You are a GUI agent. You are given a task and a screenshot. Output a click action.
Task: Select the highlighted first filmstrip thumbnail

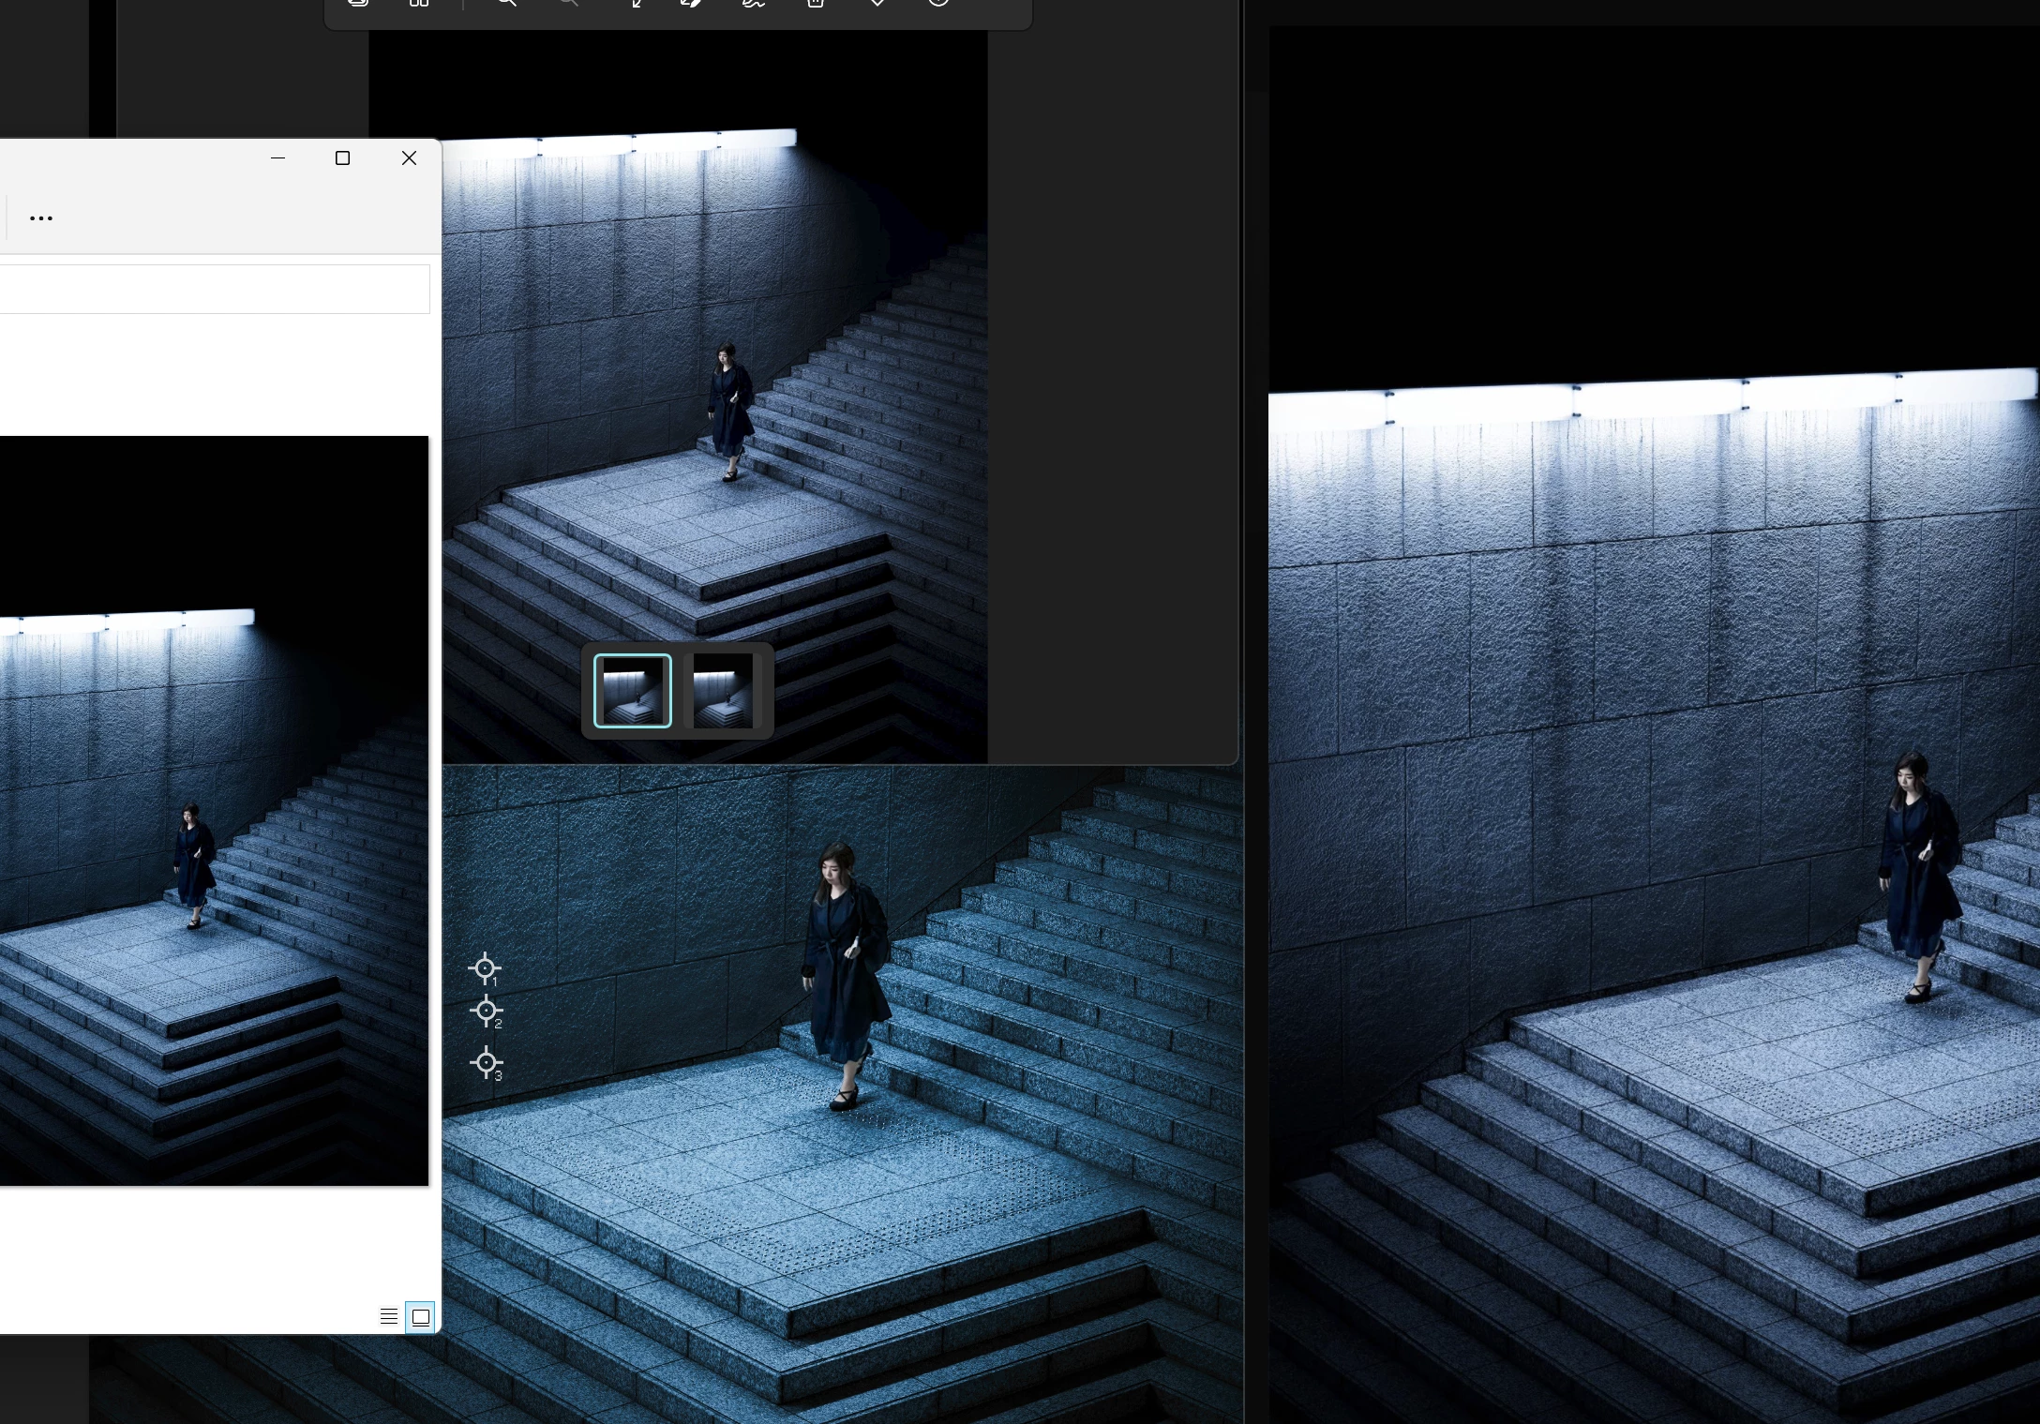(x=633, y=691)
